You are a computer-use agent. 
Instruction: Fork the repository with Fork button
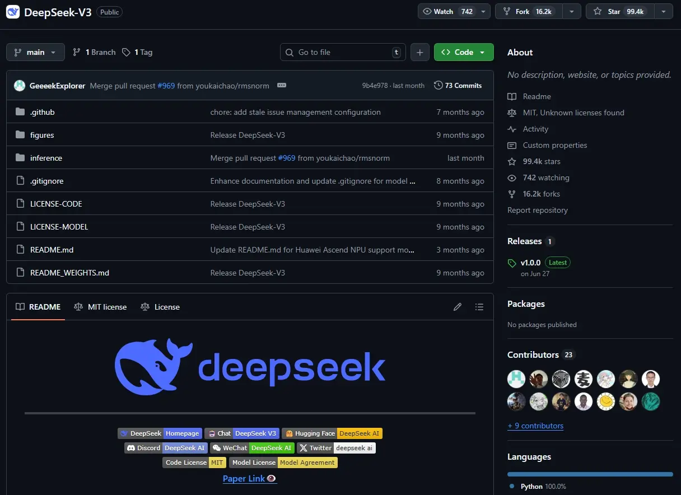(x=529, y=11)
